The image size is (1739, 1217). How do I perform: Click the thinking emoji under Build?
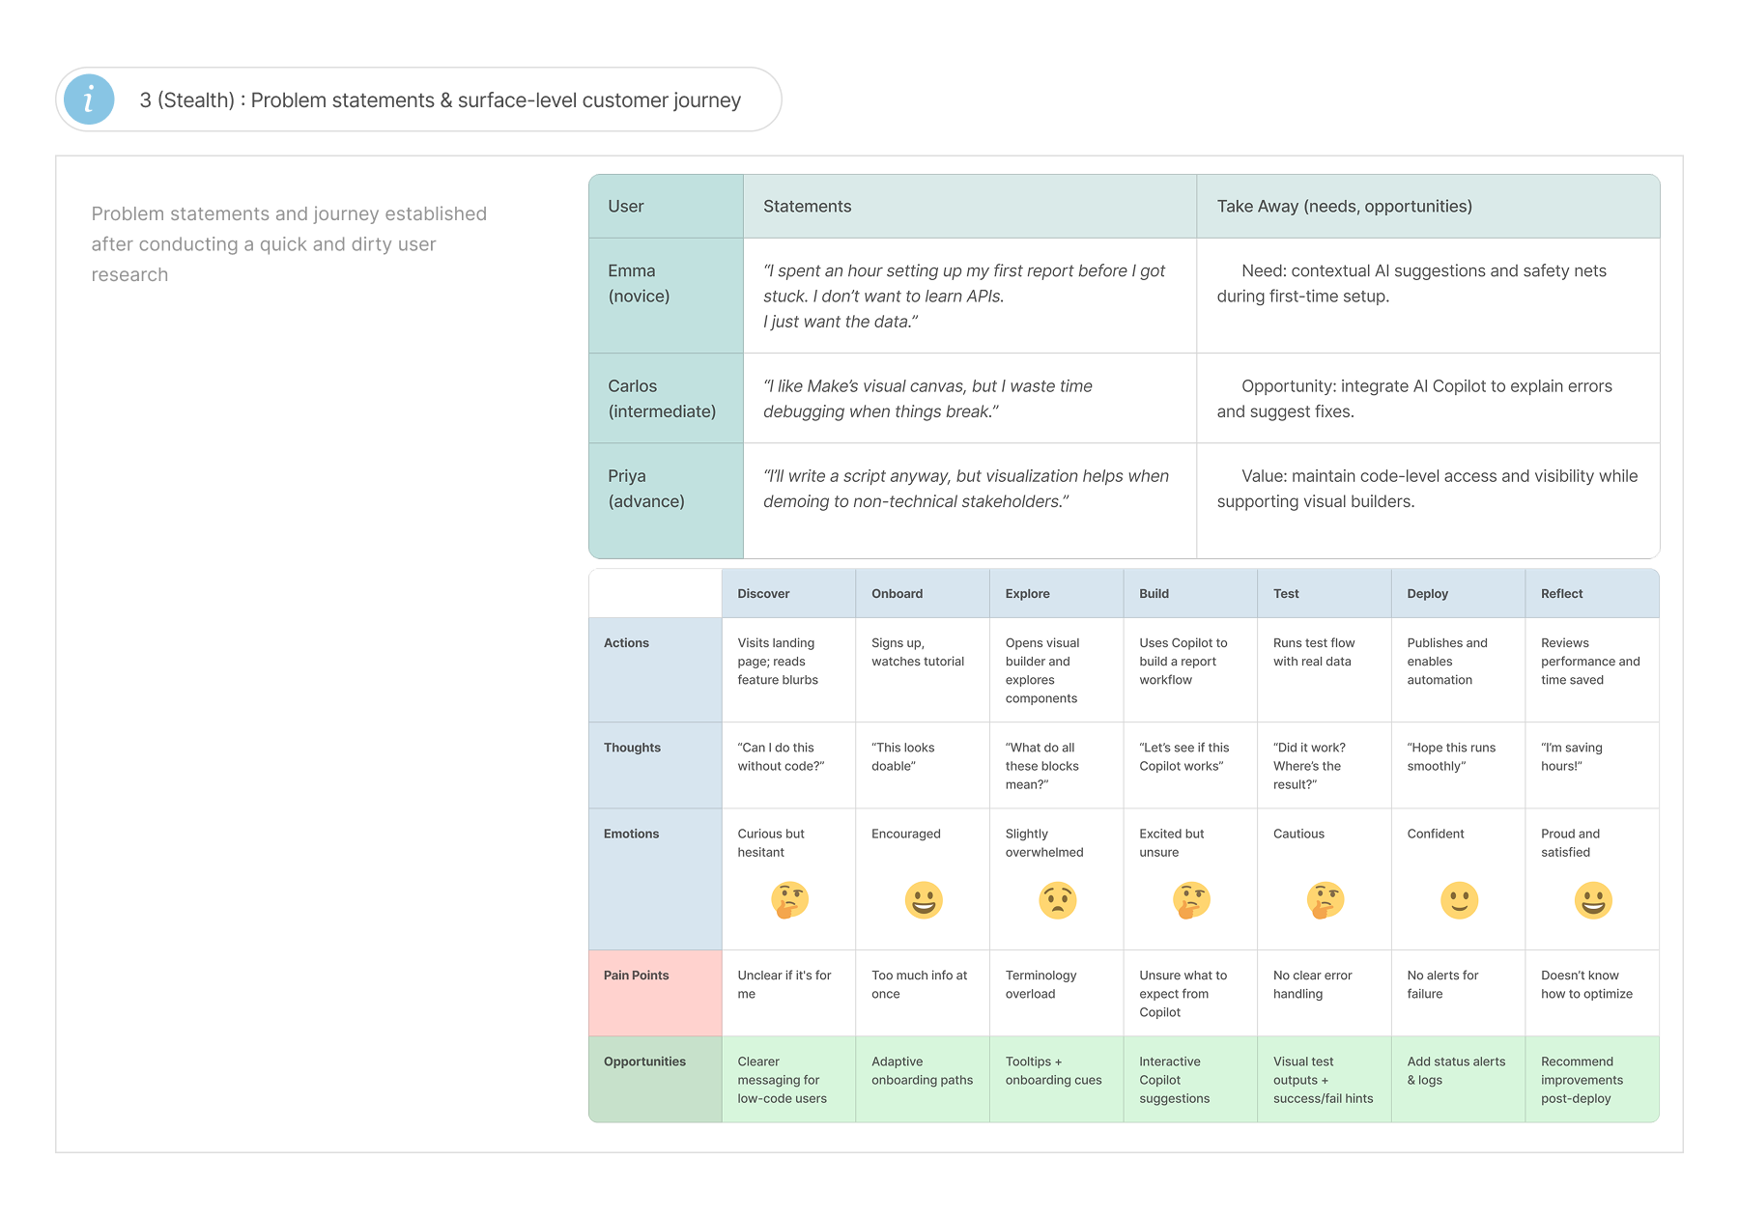coord(1191,900)
